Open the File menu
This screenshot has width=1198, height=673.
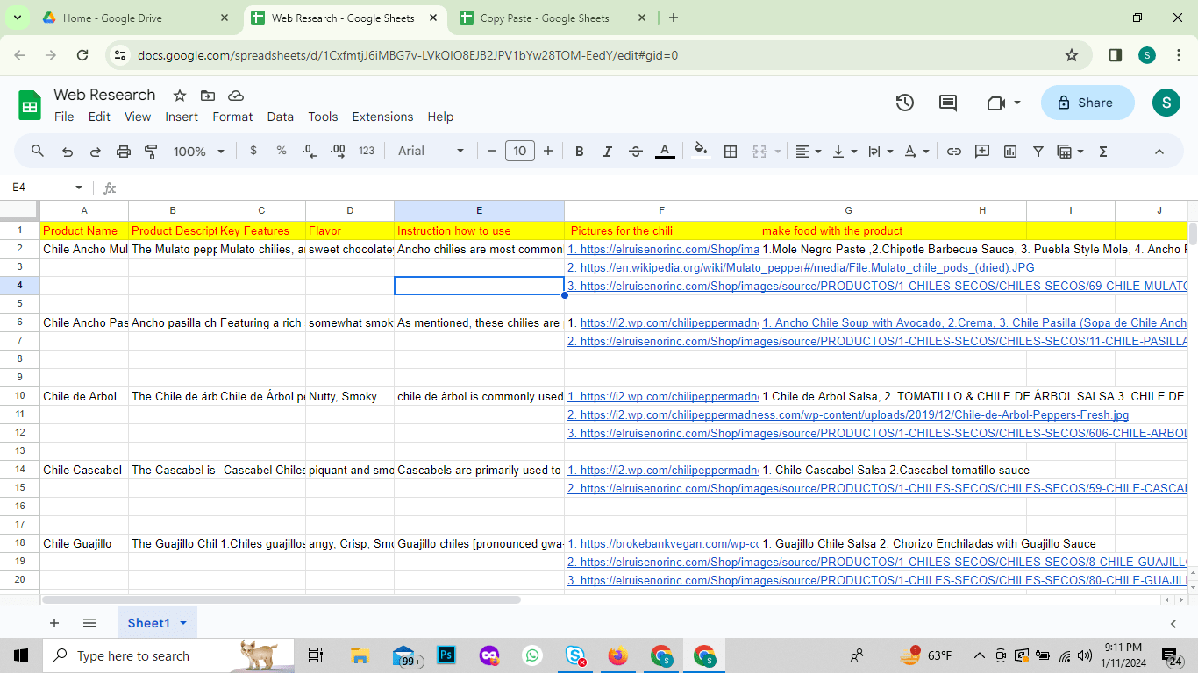64,117
